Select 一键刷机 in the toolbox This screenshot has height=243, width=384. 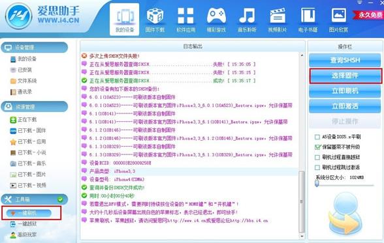pos(29,213)
